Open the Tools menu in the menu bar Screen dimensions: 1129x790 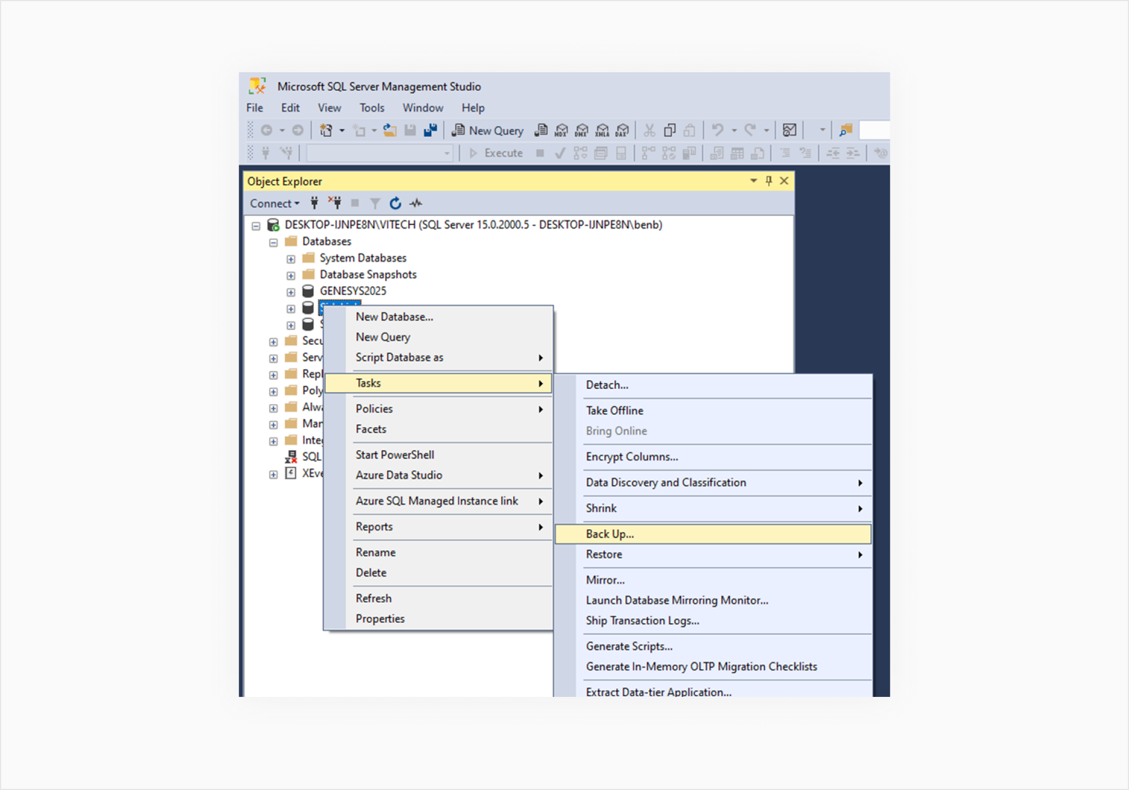coord(371,108)
